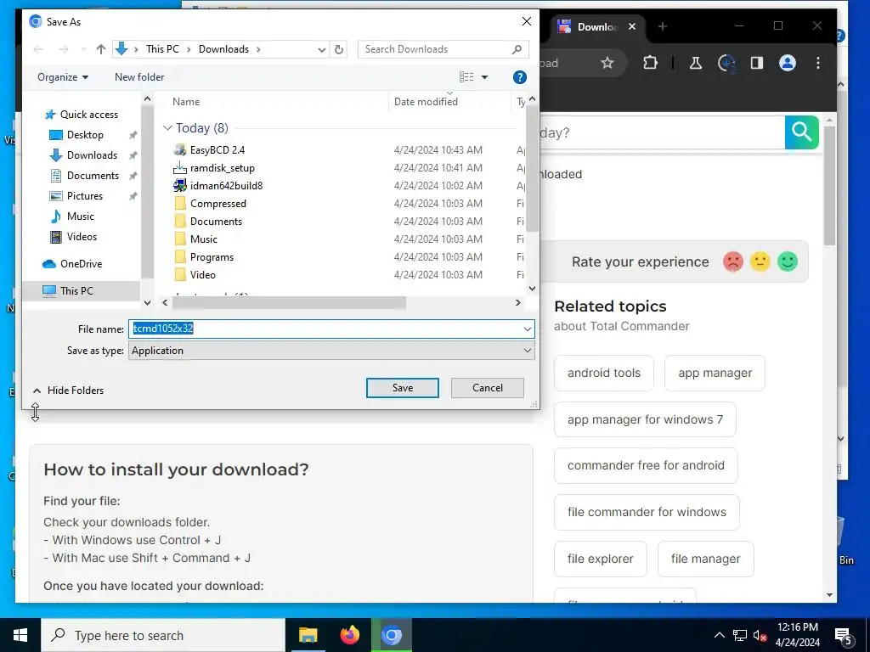Sort by the Date modified column
This screenshot has width=870, height=652.
pyautogui.click(x=426, y=102)
